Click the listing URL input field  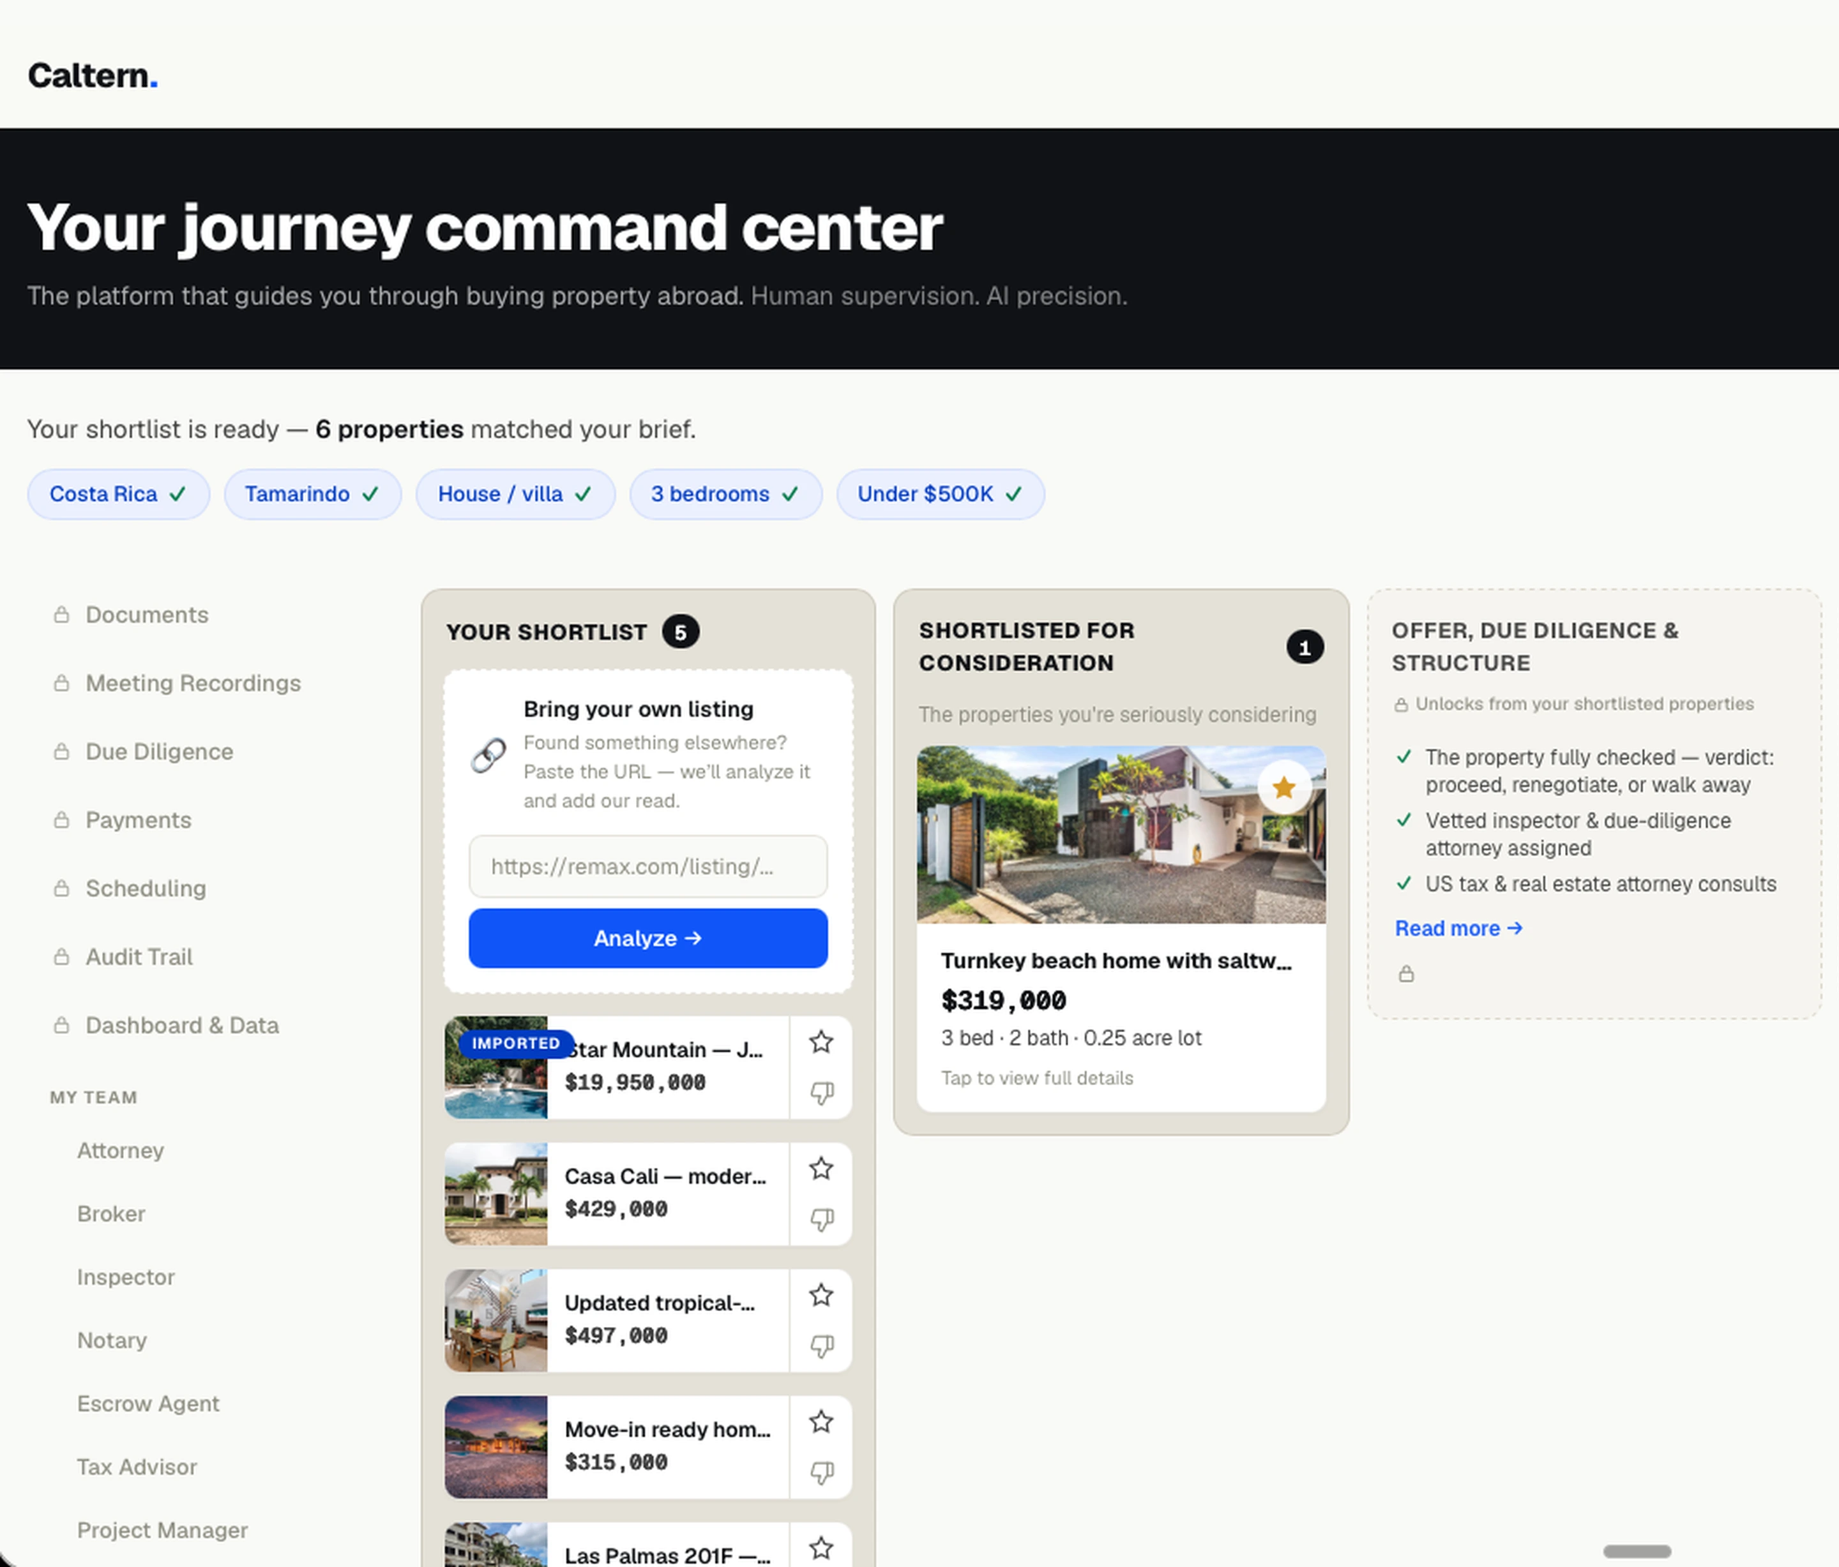pyautogui.click(x=648, y=866)
